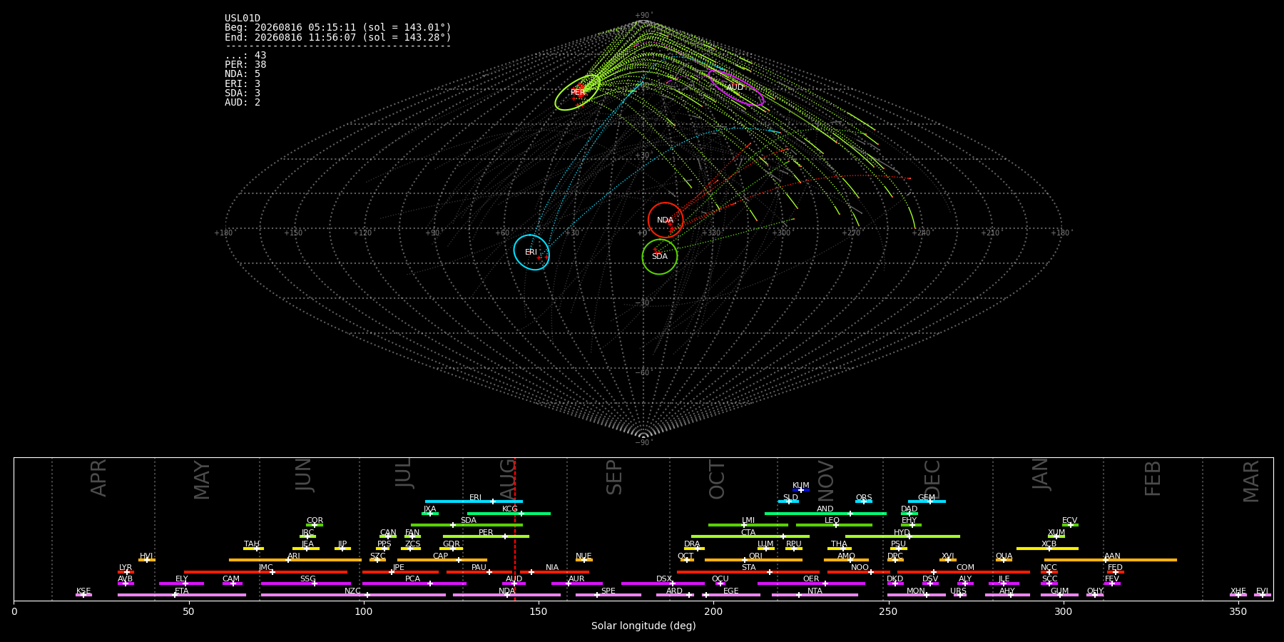Click the LYR shower marker
Image resolution: width=1284 pixels, height=642 pixels.
tap(126, 572)
